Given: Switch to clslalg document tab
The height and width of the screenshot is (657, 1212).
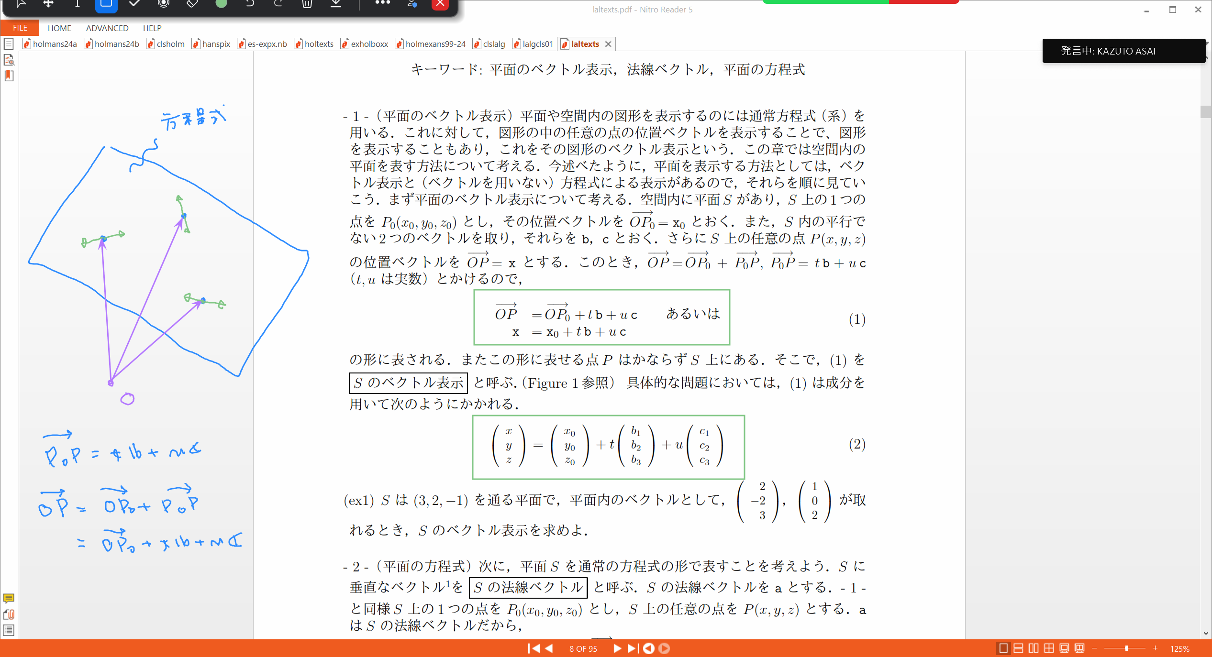Looking at the screenshot, I should pyautogui.click(x=489, y=44).
